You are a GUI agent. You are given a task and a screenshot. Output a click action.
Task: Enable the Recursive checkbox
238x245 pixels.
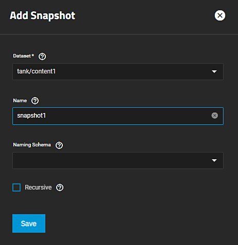point(16,187)
